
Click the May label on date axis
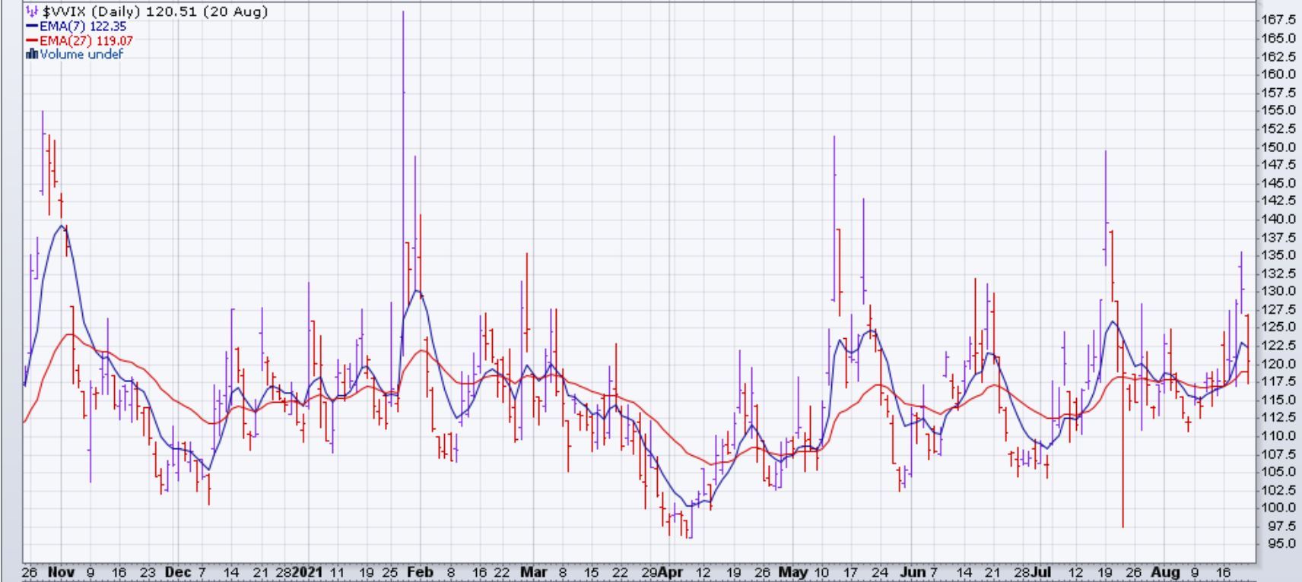(792, 572)
